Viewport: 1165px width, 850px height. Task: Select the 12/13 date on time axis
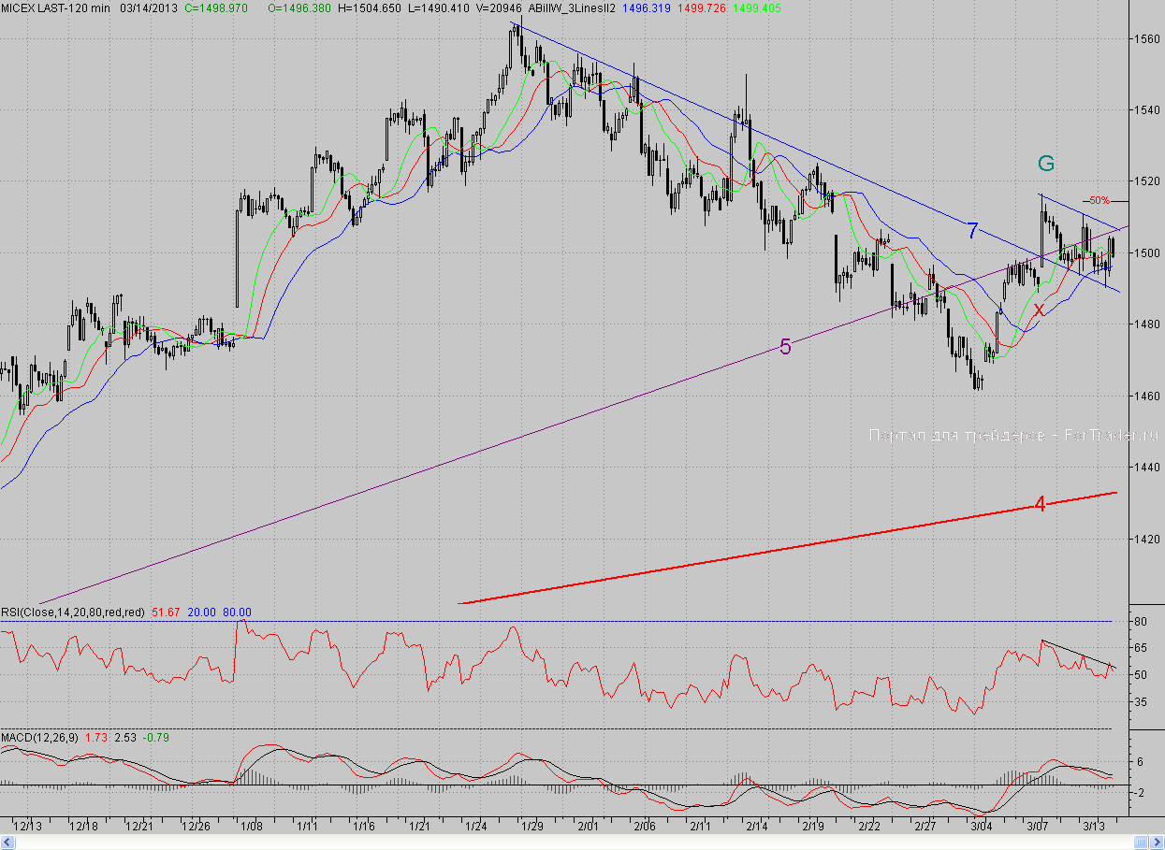coord(28,827)
